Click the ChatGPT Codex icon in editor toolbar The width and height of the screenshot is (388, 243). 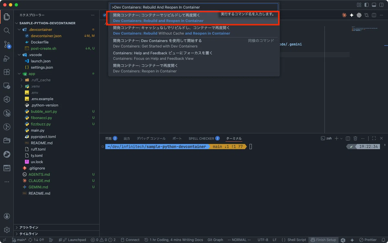pos(359,15)
